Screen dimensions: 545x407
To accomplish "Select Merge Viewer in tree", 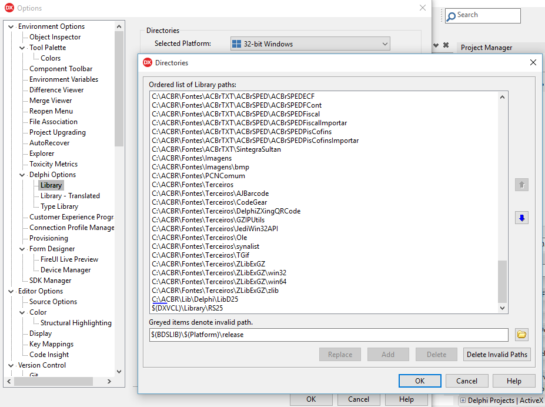I will (x=51, y=101).
